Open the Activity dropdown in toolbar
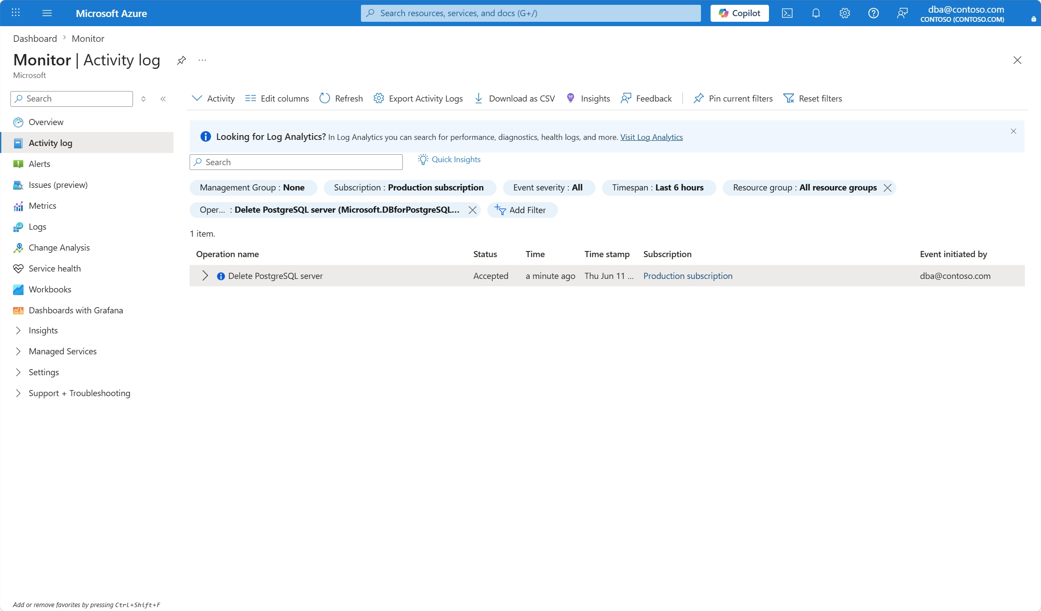 click(213, 98)
